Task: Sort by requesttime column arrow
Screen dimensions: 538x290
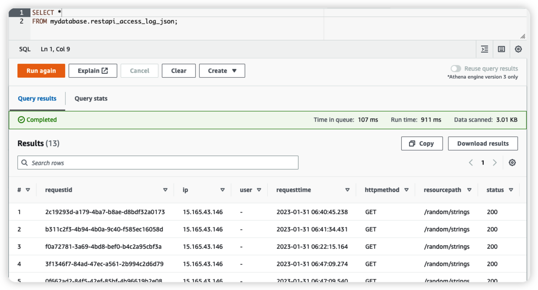Action: click(x=348, y=190)
